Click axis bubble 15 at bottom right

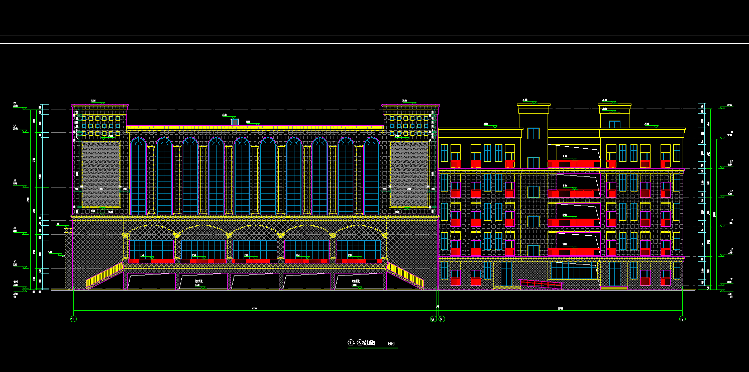tap(682, 319)
